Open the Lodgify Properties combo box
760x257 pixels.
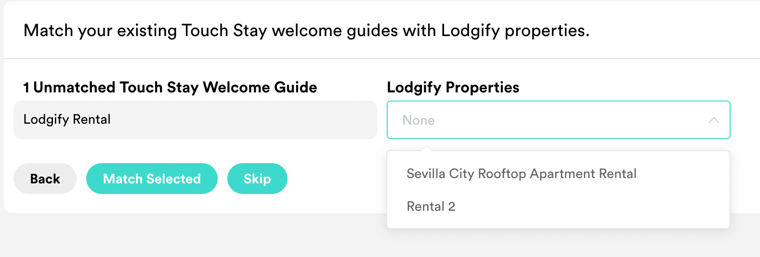click(x=558, y=120)
